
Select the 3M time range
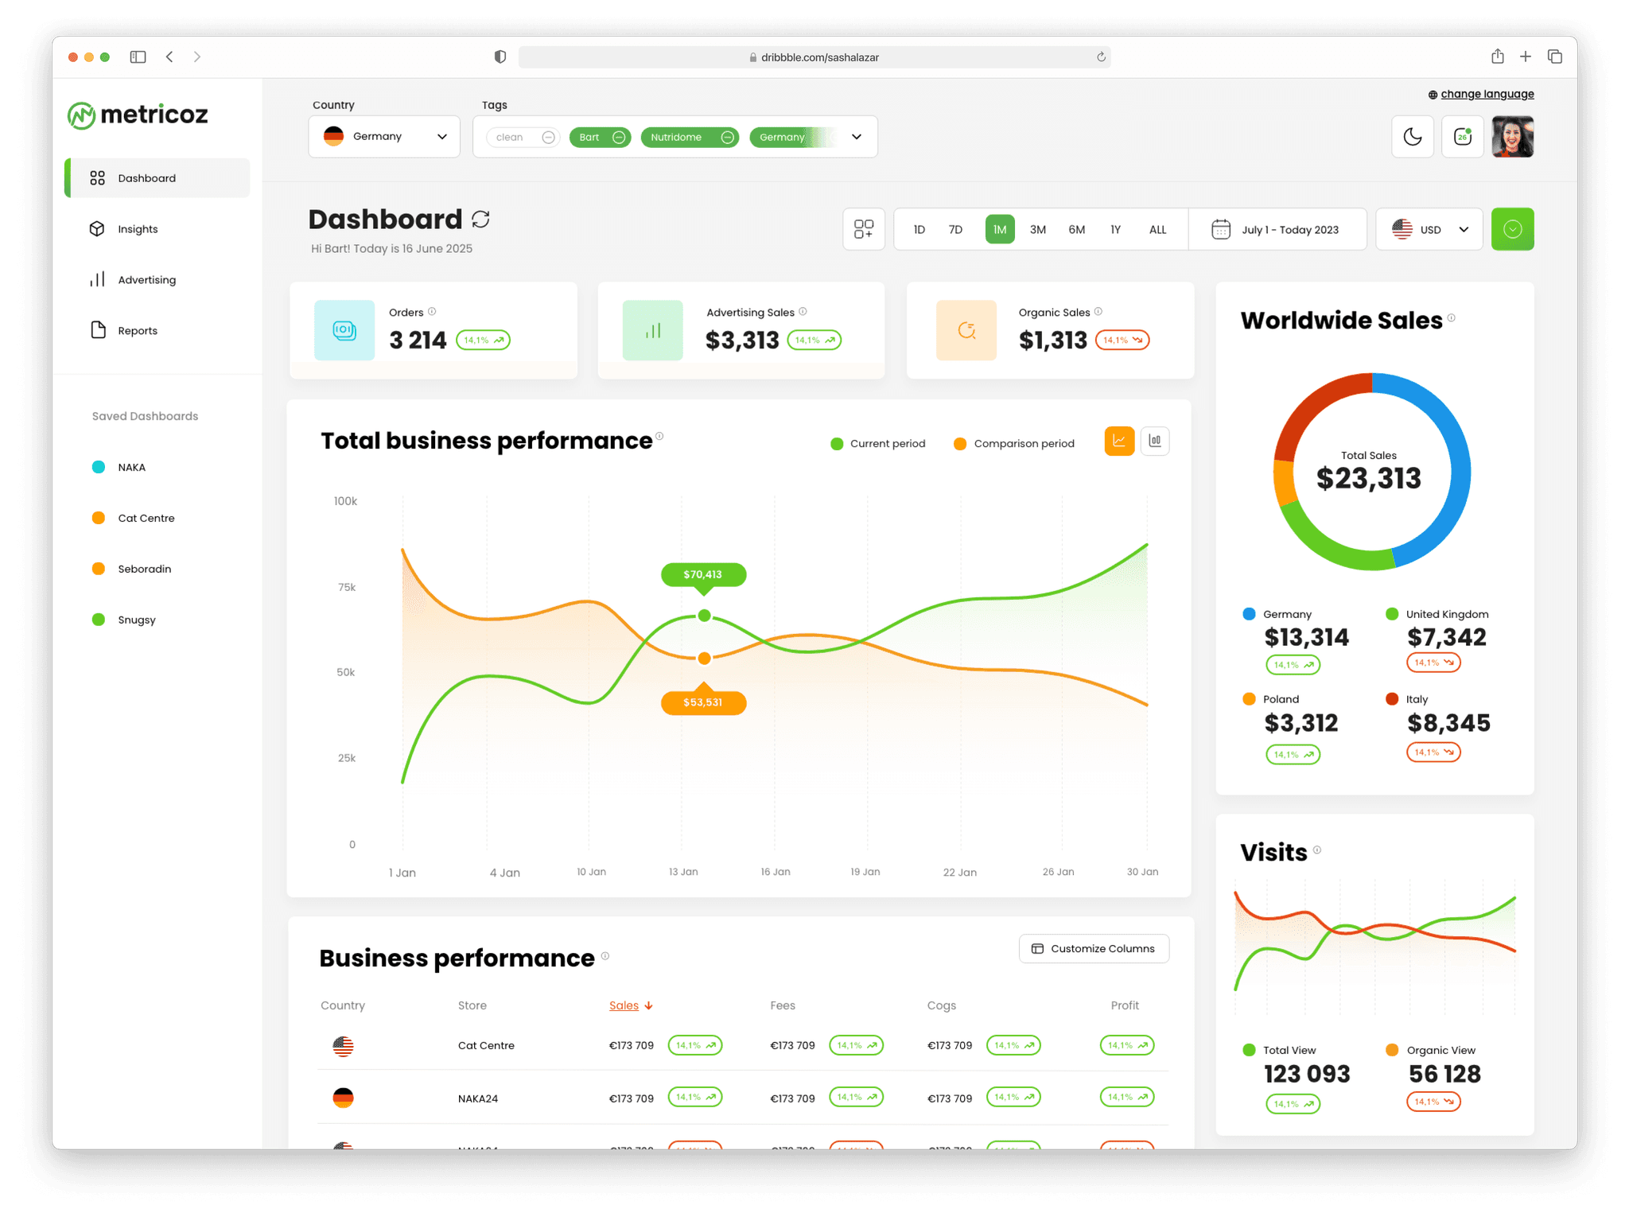[x=1037, y=230]
